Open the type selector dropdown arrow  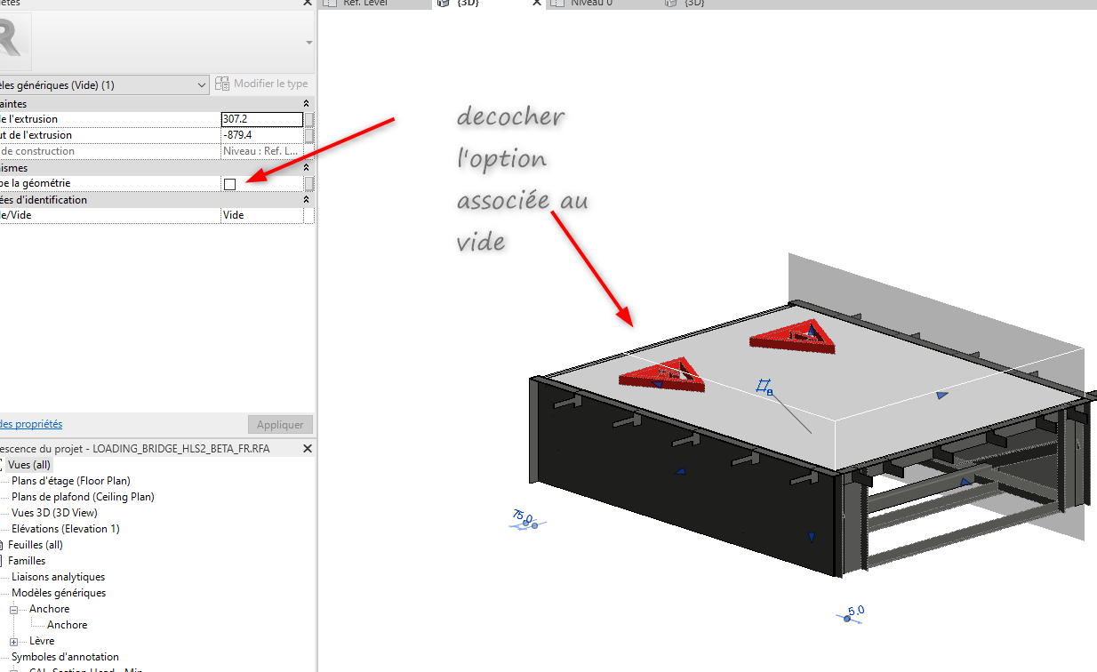308,43
